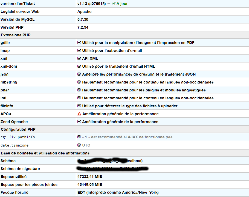Click the checkmark icon next to phar
The width and height of the screenshot is (249, 197).
tap(79, 90)
